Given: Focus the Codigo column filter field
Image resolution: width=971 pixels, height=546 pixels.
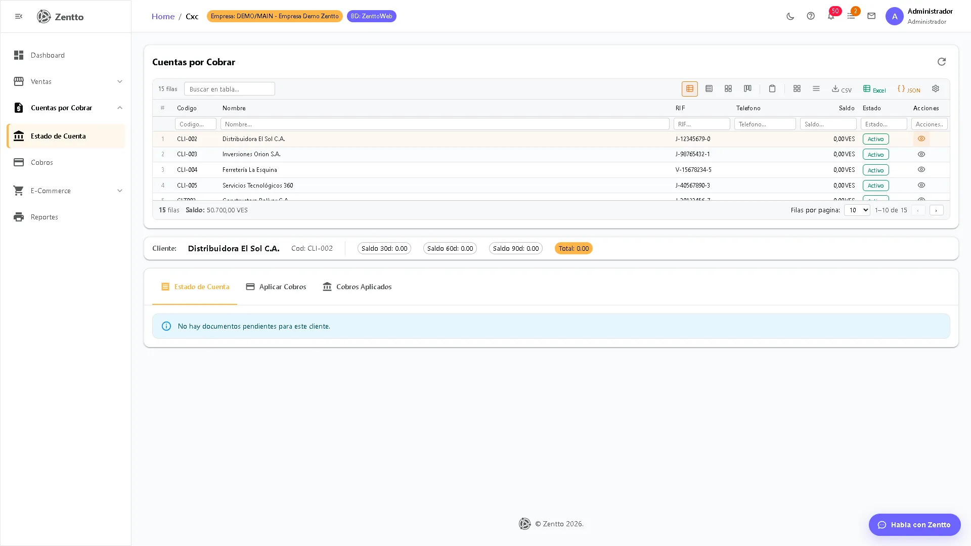Looking at the screenshot, I should coord(196,124).
